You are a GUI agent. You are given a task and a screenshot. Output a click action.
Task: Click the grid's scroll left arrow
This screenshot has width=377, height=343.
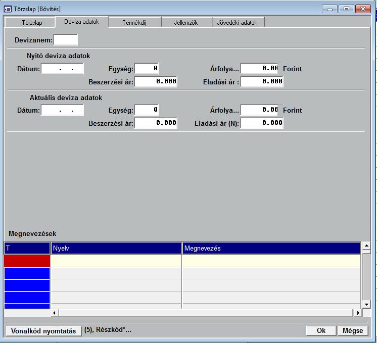pyautogui.click(x=55, y=313)
